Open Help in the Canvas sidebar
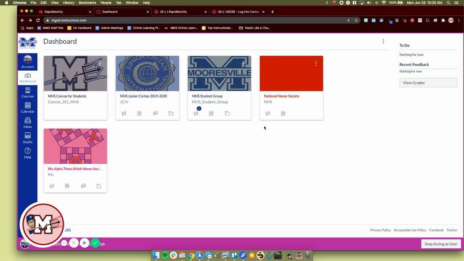Screen dimensions: 464x261 [x=28, y=153]
